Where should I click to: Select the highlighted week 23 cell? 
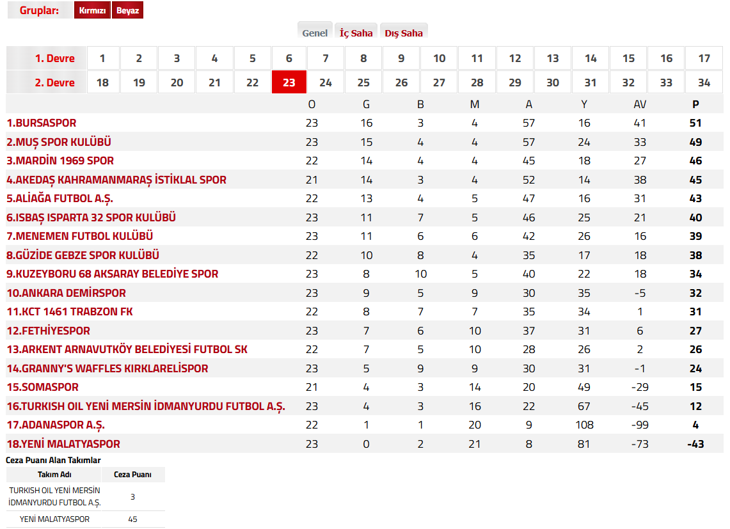[289, 83]
